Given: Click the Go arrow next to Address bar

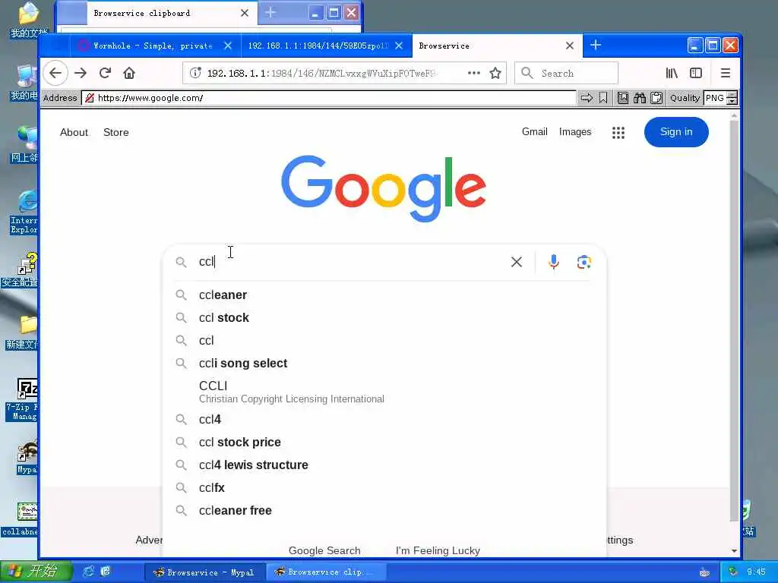Looking at the screenshot, I should point(587,98).
